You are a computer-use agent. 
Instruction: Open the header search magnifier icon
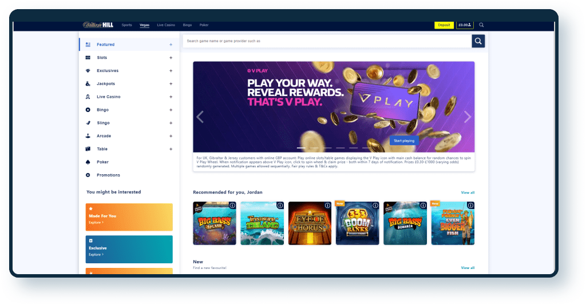click(481, 25)
